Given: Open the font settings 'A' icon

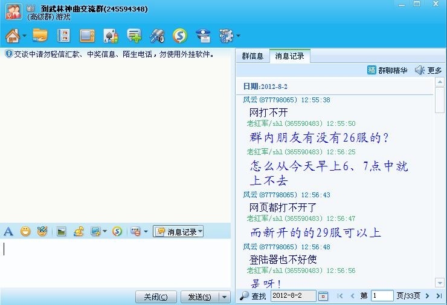Looking at the screenshot, I should (x=8, y=231).
